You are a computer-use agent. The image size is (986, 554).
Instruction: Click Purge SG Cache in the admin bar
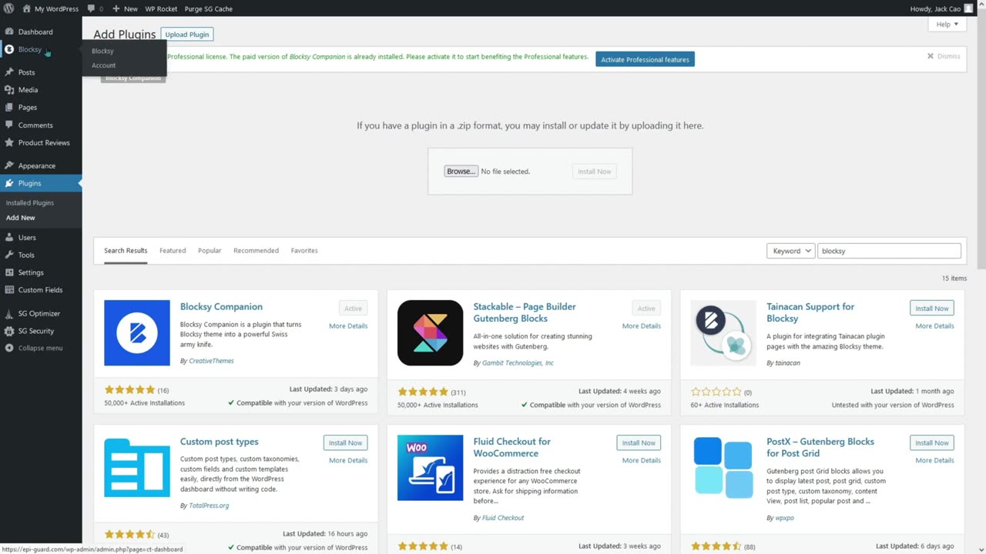[209, 8]
